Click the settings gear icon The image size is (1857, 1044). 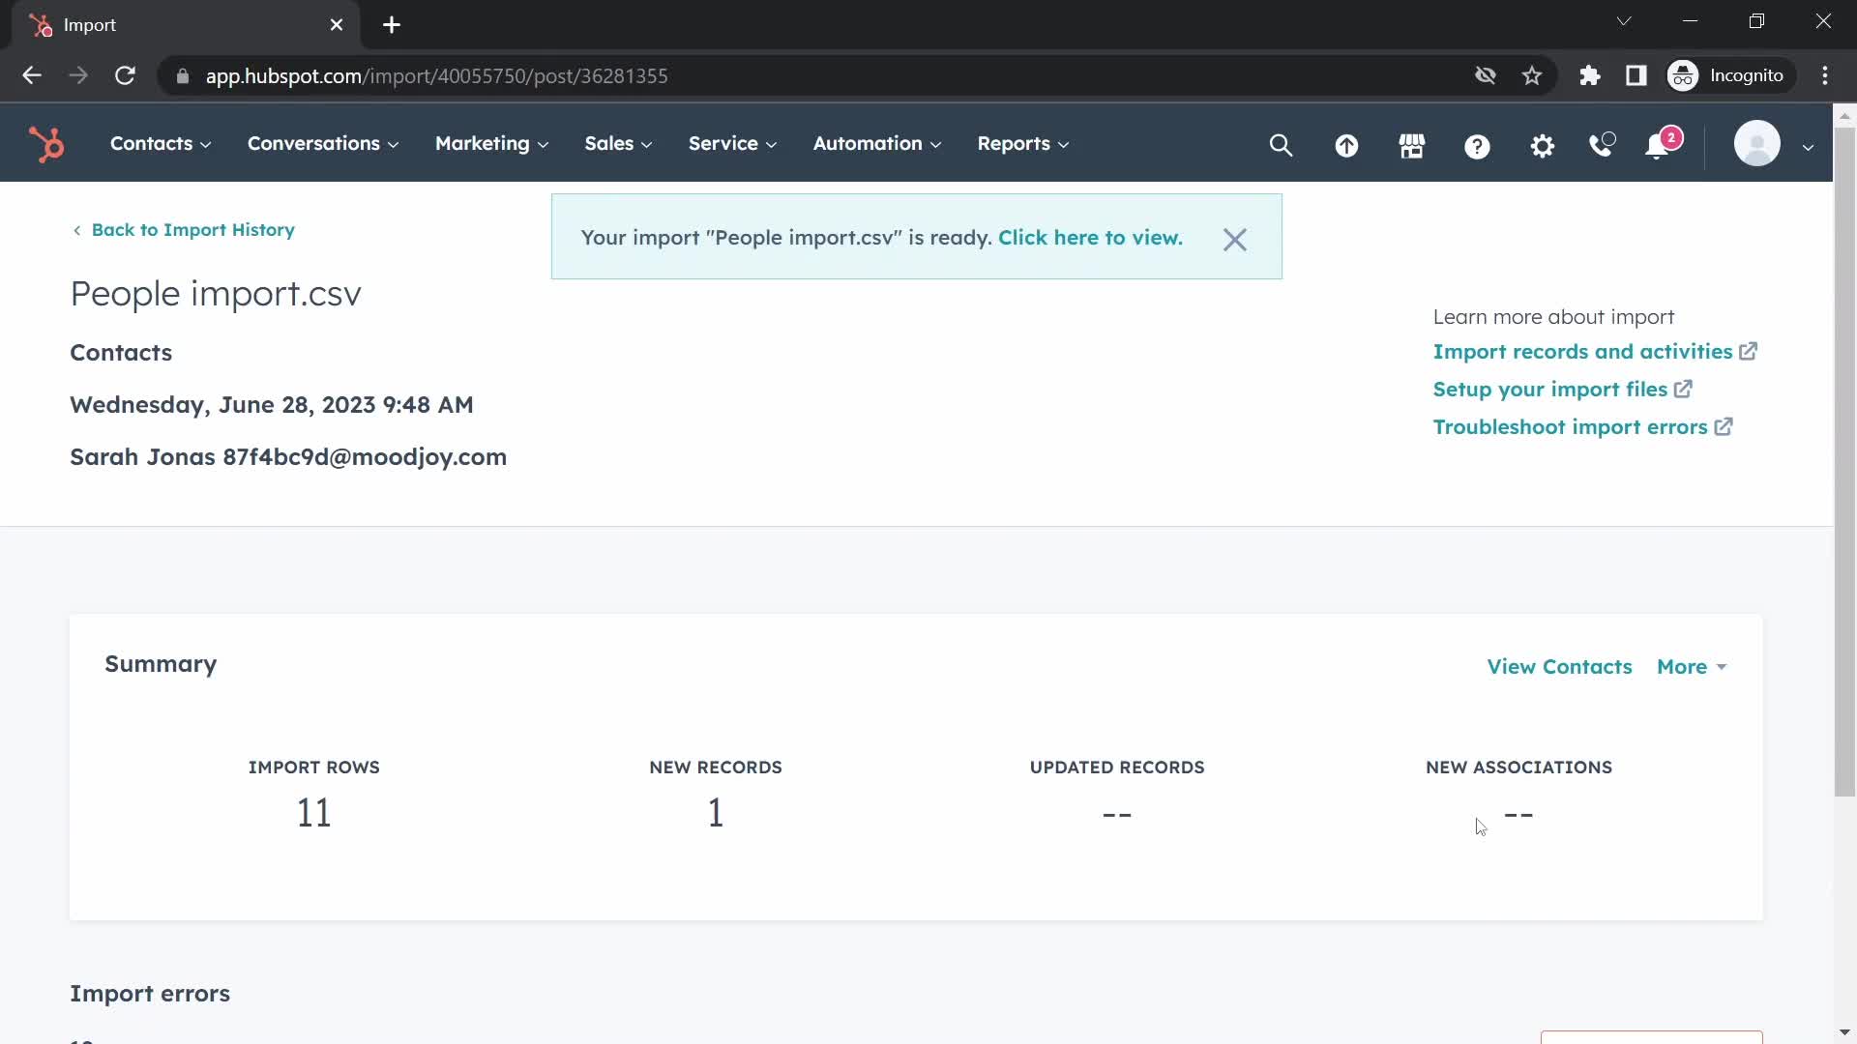(1544, 143)
